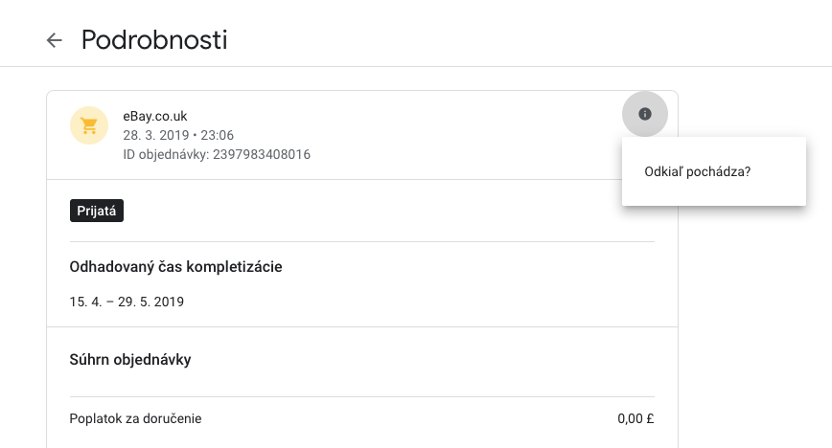The image size is (832, 448).
Task: Click the delivery fee amount 0,00 £
Action: (x=636, y=419)
